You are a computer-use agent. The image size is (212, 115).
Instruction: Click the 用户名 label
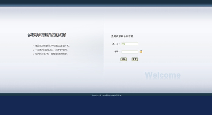point(116,44)
